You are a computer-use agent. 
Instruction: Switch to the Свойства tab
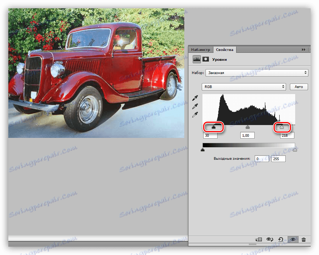(225, 50)
